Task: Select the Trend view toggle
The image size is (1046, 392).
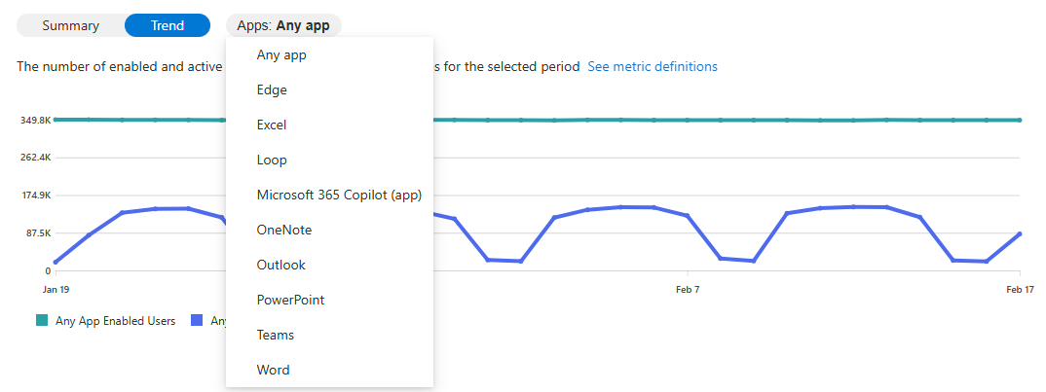Action: pos(168,25)
